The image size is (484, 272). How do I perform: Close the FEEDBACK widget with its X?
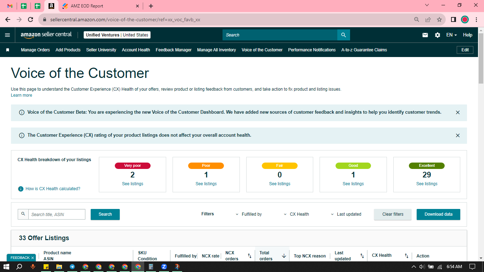pyautogui.click(x=33, y=258)
